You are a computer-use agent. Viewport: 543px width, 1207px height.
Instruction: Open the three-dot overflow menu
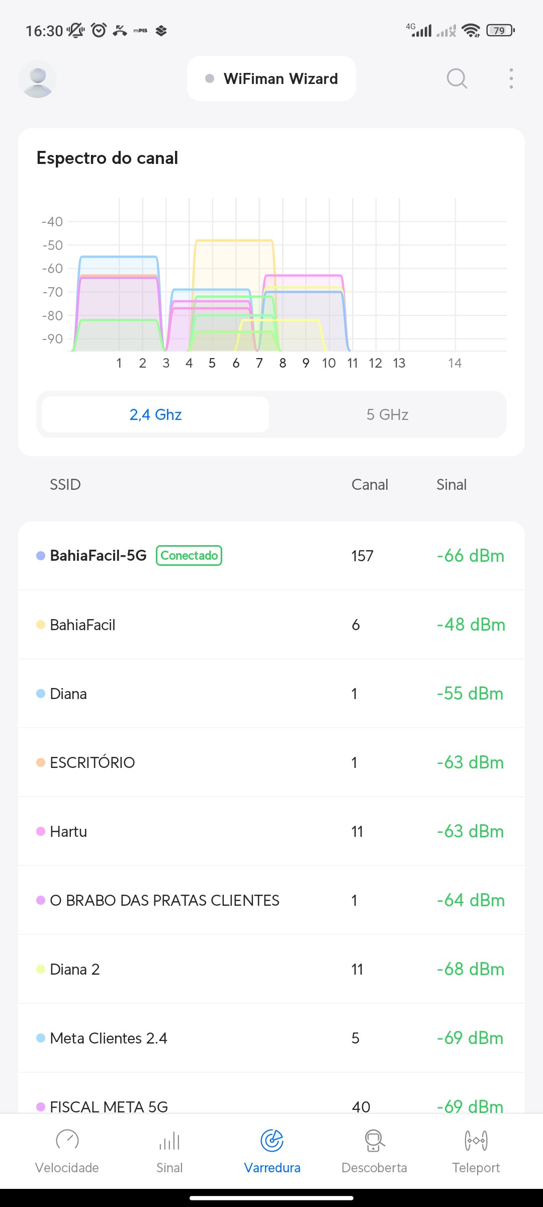[x=511, y=79]
